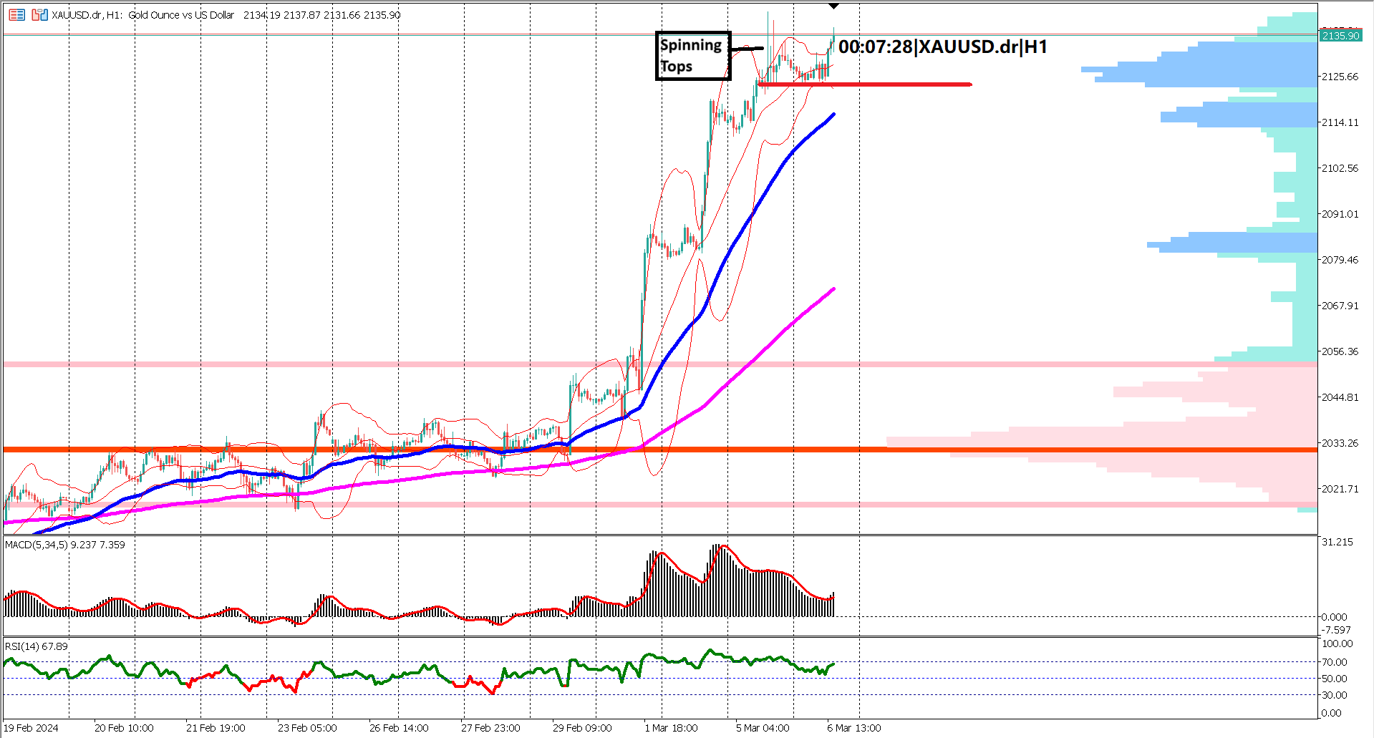
Task: Click the black arrow marker above the chart
Action: 833,6
